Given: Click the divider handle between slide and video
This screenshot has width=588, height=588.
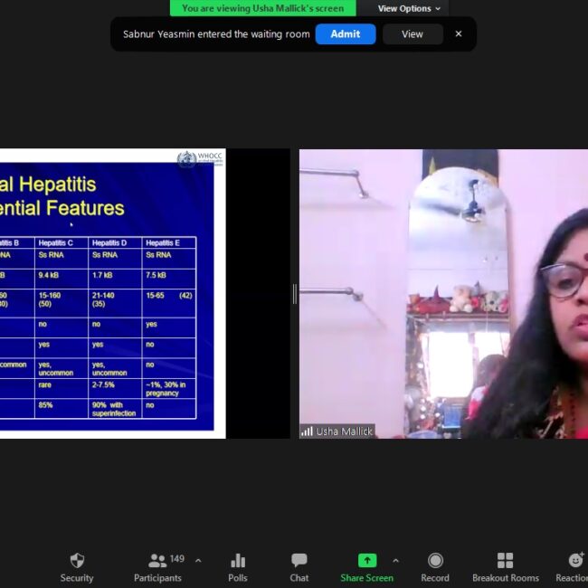Looking at the screenshot, I should pyautogui.click(x=294, y=293).
